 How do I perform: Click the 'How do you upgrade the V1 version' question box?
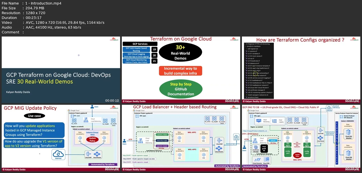[x=34, y=144]
